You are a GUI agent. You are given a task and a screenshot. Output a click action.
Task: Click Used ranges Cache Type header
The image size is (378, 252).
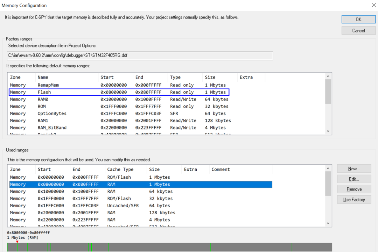pos(126,169)
